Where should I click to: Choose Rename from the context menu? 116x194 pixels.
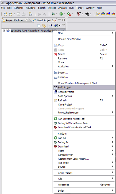tap(84, 58)
